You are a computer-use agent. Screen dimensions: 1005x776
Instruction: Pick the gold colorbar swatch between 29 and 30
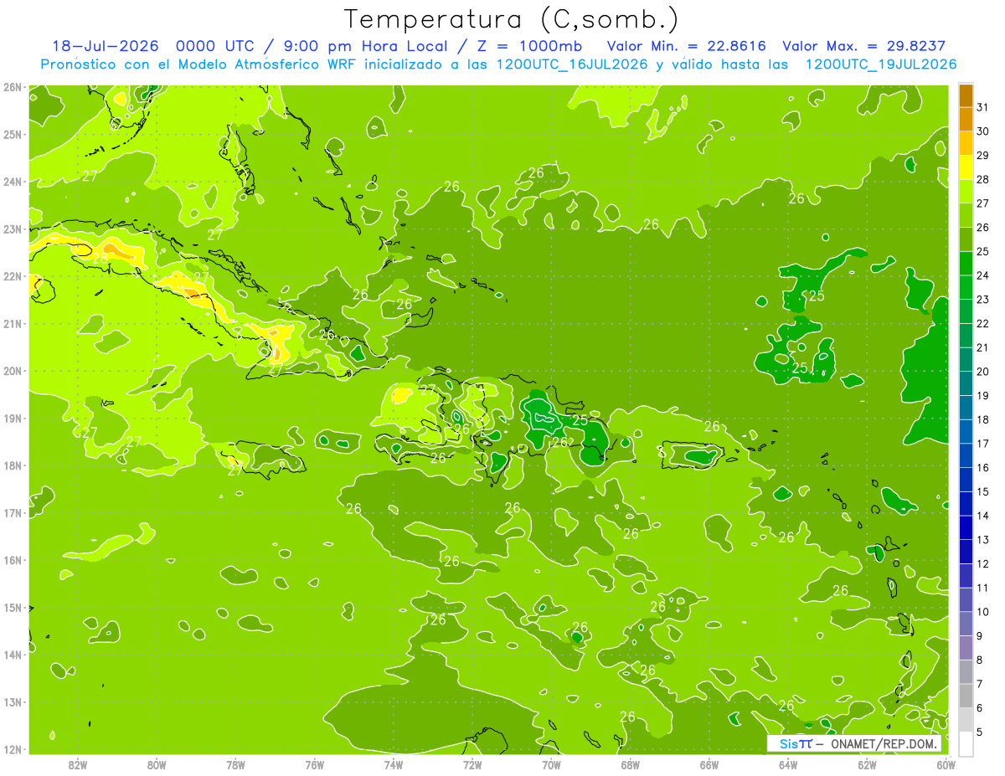pyautogui.click(x=966, y=143)
